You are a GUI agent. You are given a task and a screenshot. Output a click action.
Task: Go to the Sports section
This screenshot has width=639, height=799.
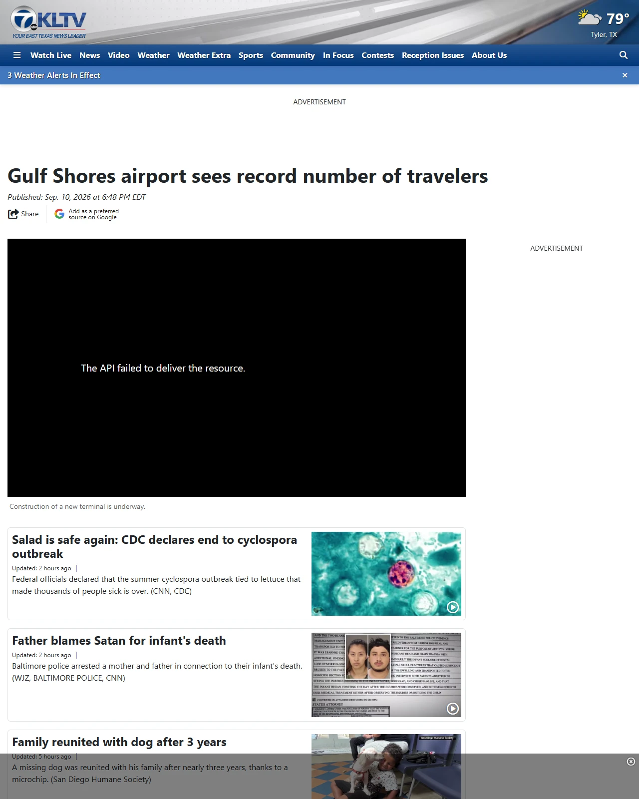pos(251,55)
